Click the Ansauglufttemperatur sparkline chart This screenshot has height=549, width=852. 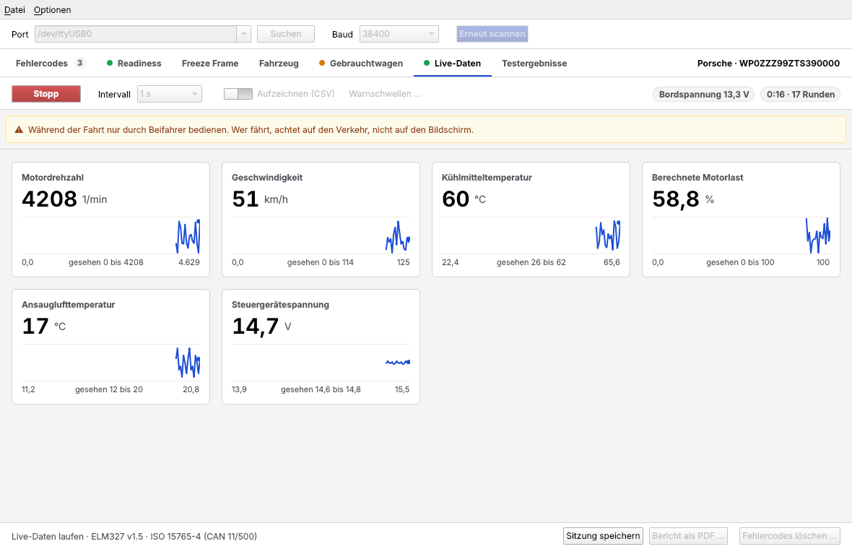[111, 363]
